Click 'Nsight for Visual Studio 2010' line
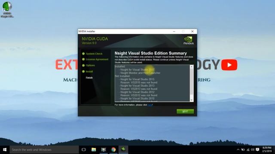Image resolution: width=275 pixels, height=154 pixels. 137,98
